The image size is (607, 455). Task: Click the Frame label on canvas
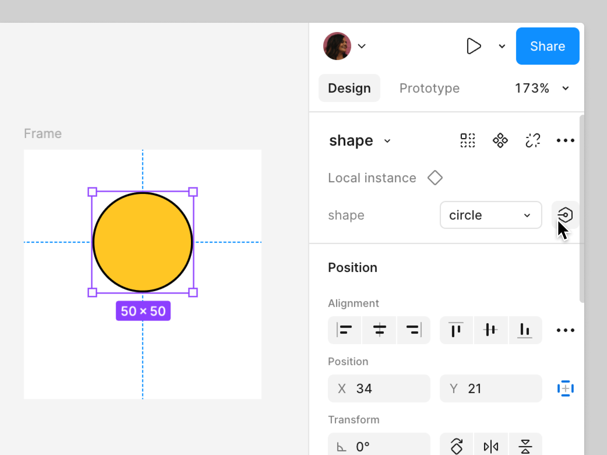(x=43, y=134)
